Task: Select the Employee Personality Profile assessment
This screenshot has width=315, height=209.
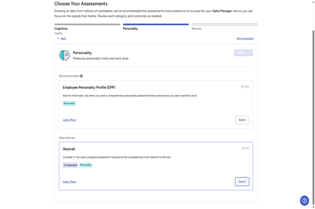Action: (242, 120)
